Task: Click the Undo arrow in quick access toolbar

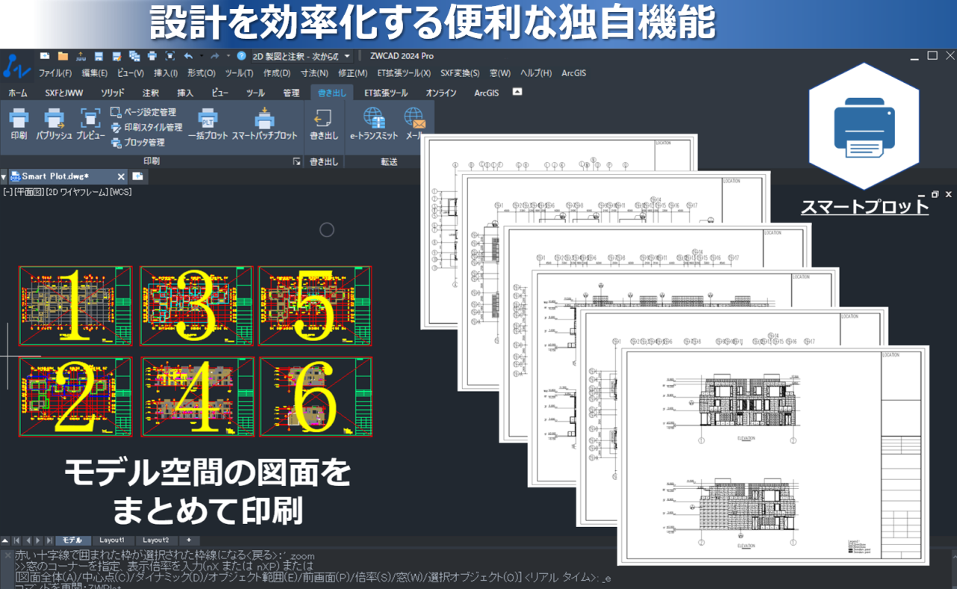Action: 188,56
